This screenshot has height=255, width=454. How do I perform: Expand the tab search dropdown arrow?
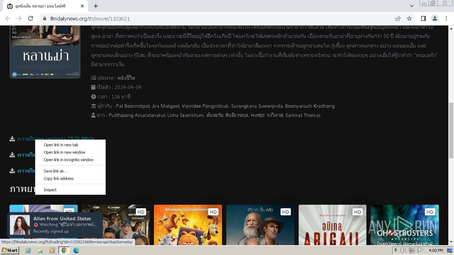tap(412, 6)
